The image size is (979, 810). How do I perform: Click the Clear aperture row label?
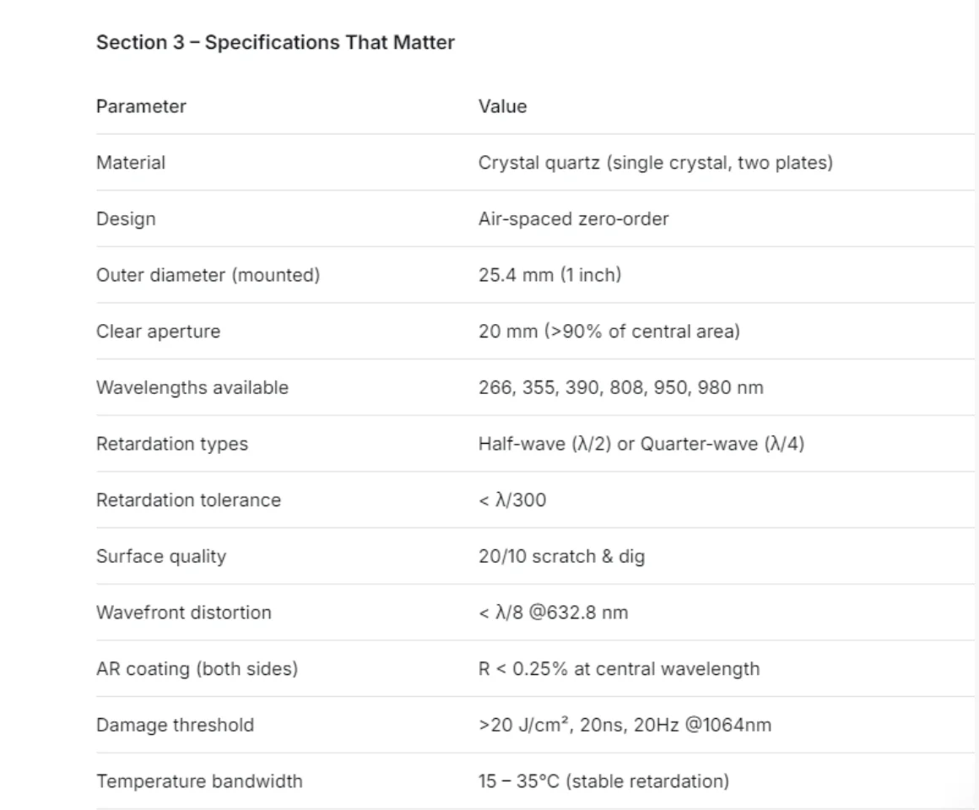tap(158, 332)
